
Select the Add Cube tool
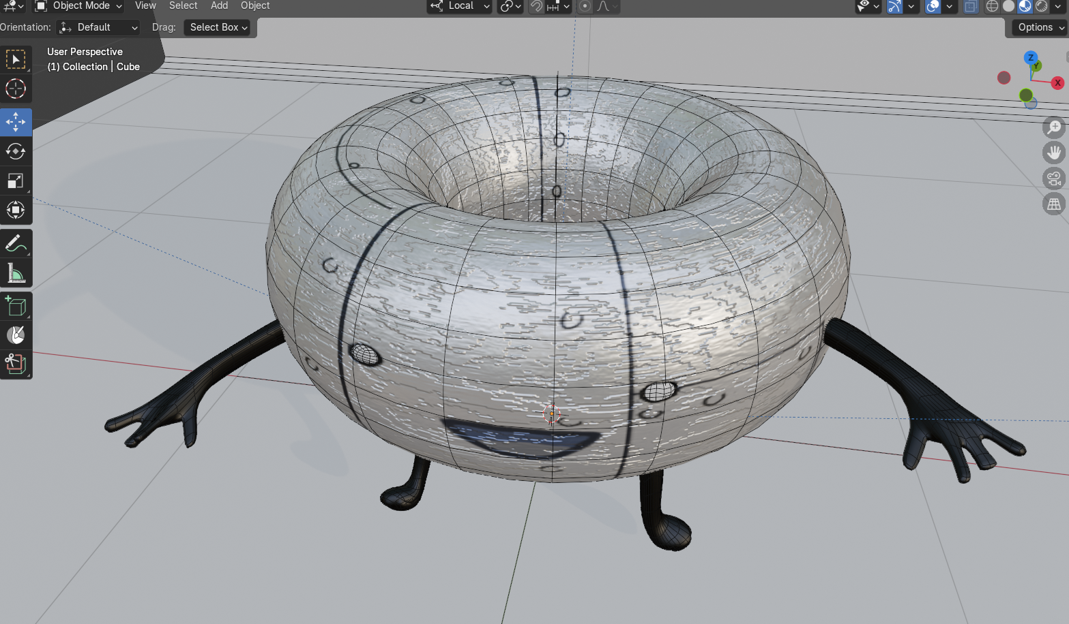[x=16, y=306]
